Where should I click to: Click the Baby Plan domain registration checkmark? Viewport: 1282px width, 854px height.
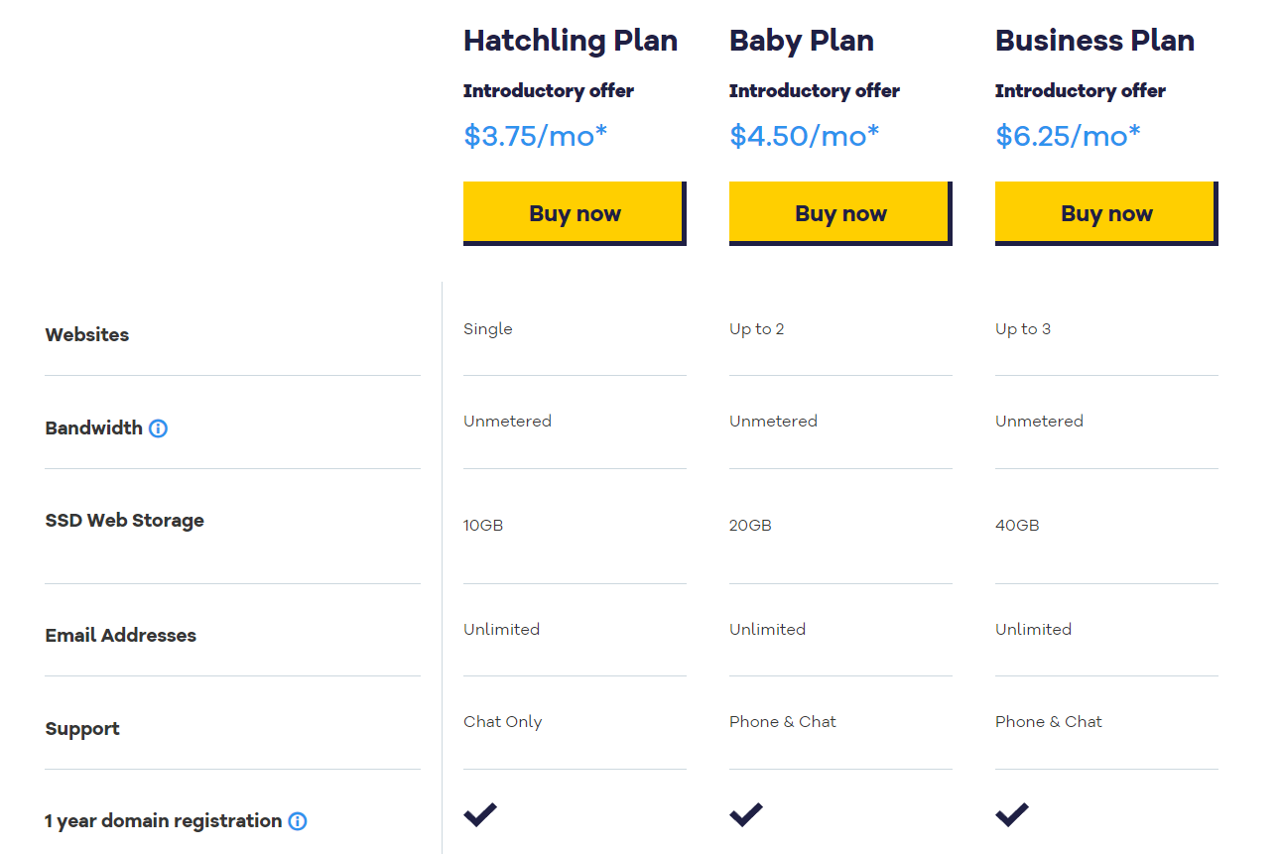[746, 813]
